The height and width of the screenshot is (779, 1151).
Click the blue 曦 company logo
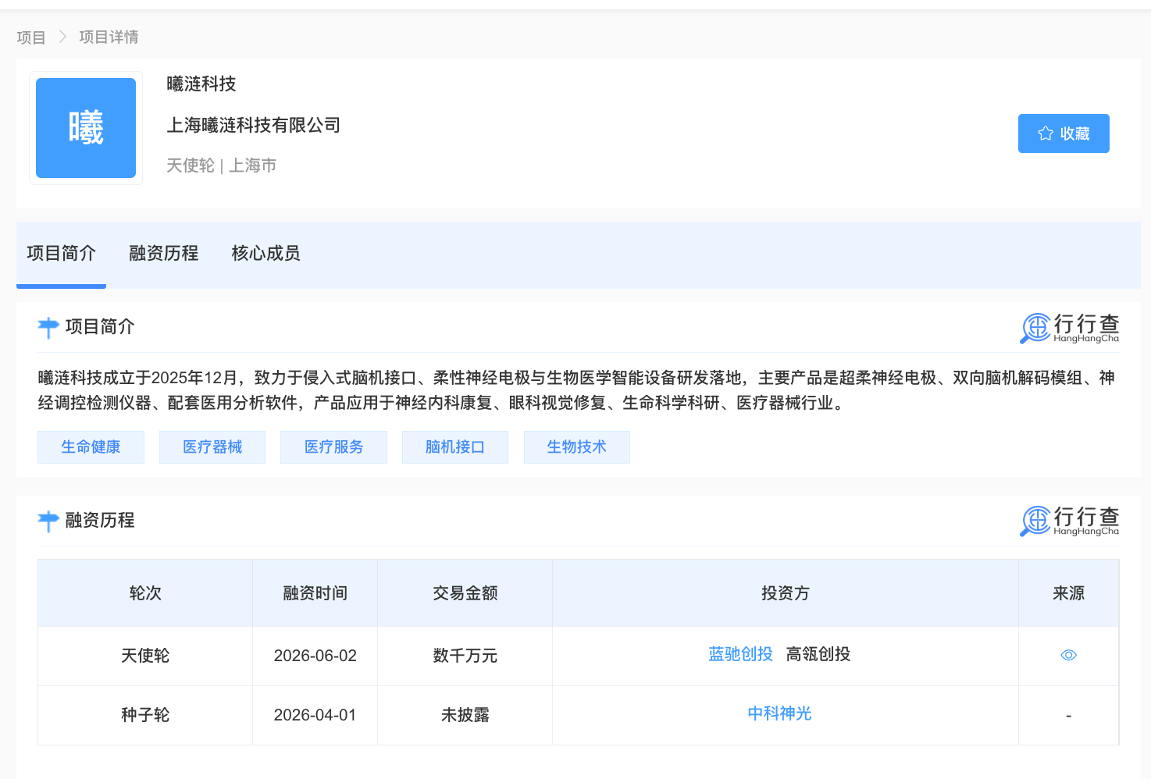coord(86,128)
